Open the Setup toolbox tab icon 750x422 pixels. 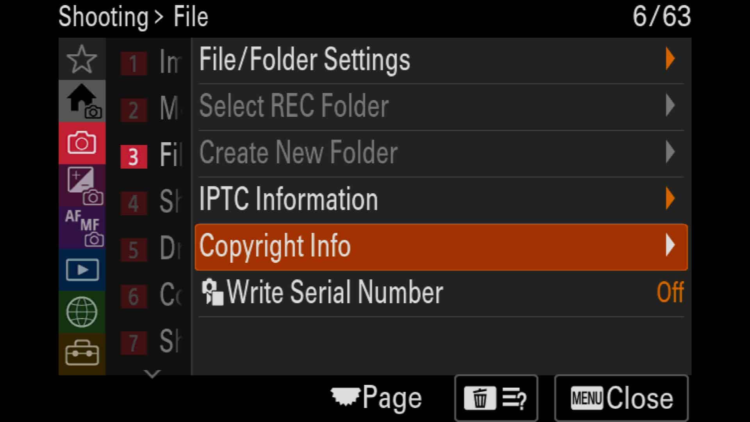tap(82, 354)
